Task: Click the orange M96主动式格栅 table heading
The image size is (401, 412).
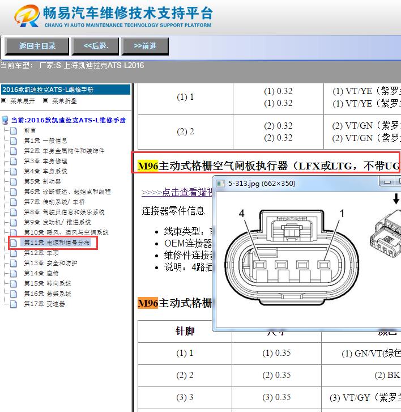Action: coord(174,303)
